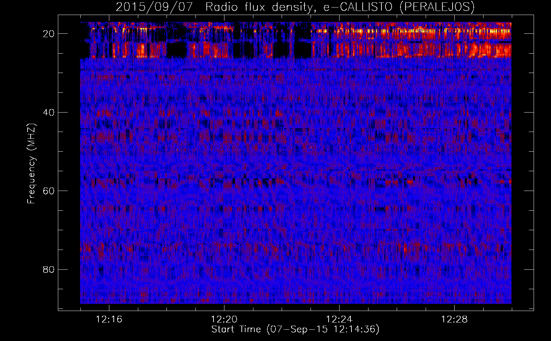Click the 20 MHz frequency tick label
This screenshot has width=551, height=341.
(x=49, y=34)
